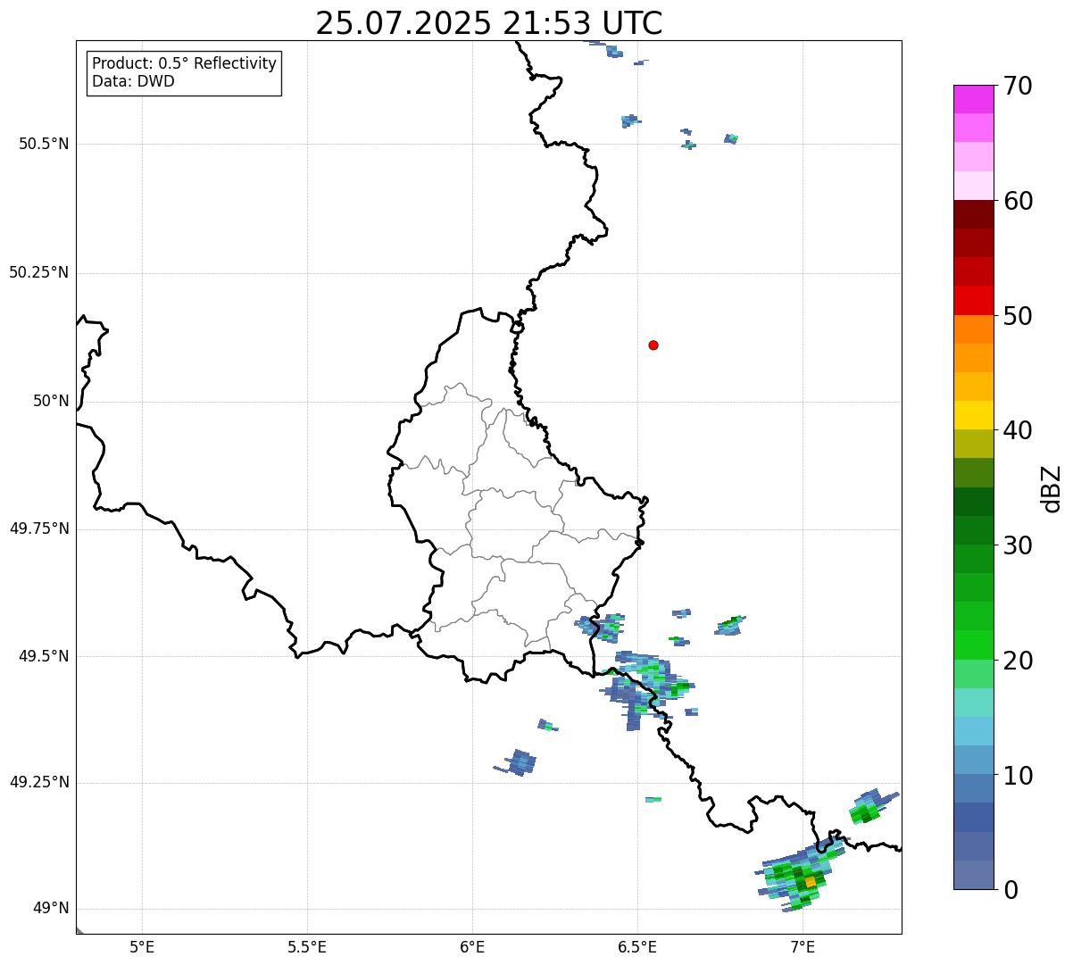Click the colorbar tick label 10
Image resolution: width=1073 pixels, height=965 pixels.
coord(1018,776)
